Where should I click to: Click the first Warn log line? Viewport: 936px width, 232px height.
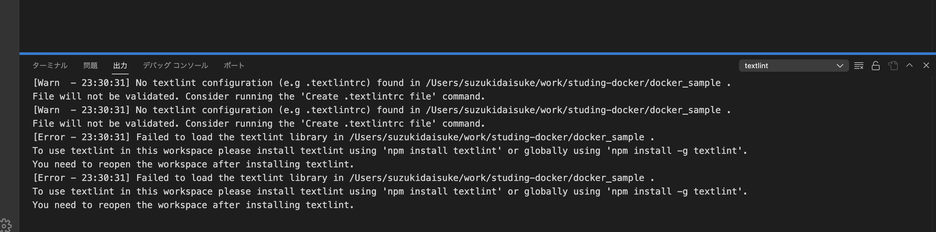[381, 83]
